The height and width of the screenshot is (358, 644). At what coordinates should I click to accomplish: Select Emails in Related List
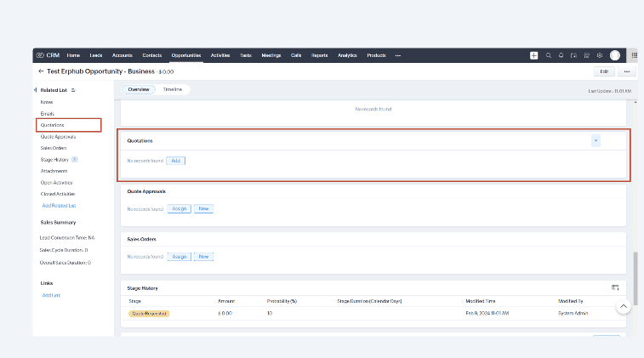point(48,114)
